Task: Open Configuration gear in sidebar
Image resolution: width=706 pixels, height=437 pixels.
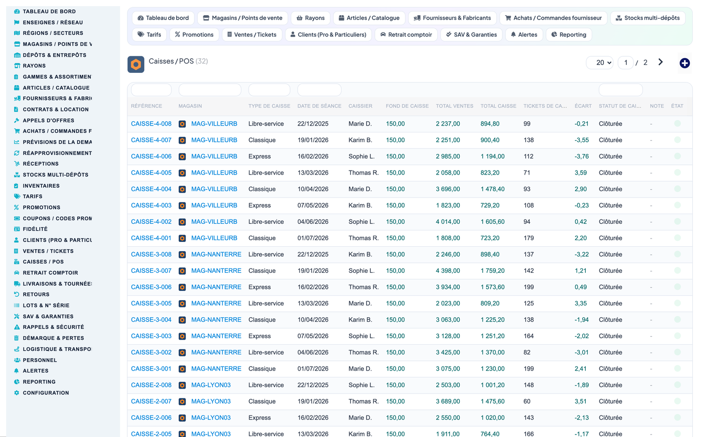Action: pos(17,393)
